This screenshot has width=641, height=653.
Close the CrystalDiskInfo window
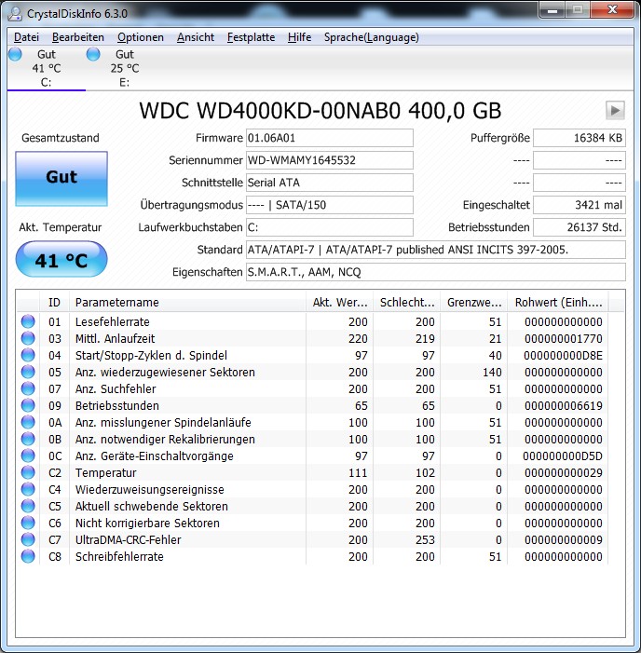612,9
